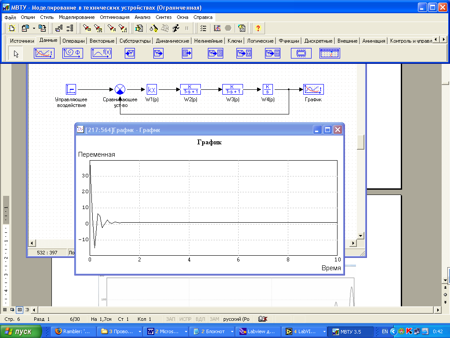Click diagram vertical scrollbar down arrow
Viewport: 450px width, 338px height.
[361, 236]
